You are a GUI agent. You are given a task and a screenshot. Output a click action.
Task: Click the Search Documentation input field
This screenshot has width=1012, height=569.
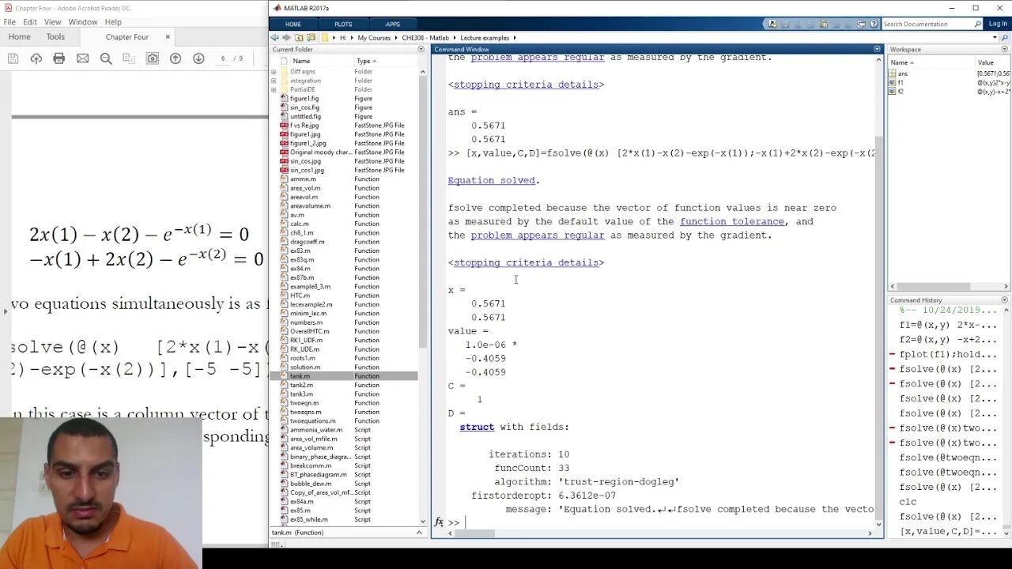[x=928, y=24]
